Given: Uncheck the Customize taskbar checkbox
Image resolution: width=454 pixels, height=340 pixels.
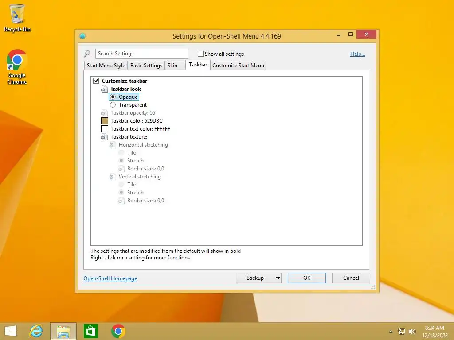Looking at the screenshot, I should (x=96, y=81).
